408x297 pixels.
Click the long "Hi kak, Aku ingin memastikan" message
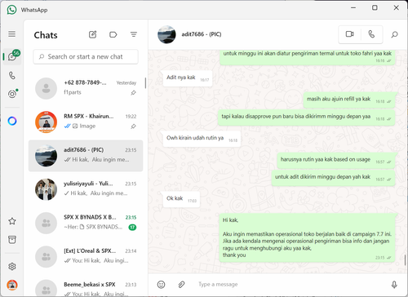307,237
